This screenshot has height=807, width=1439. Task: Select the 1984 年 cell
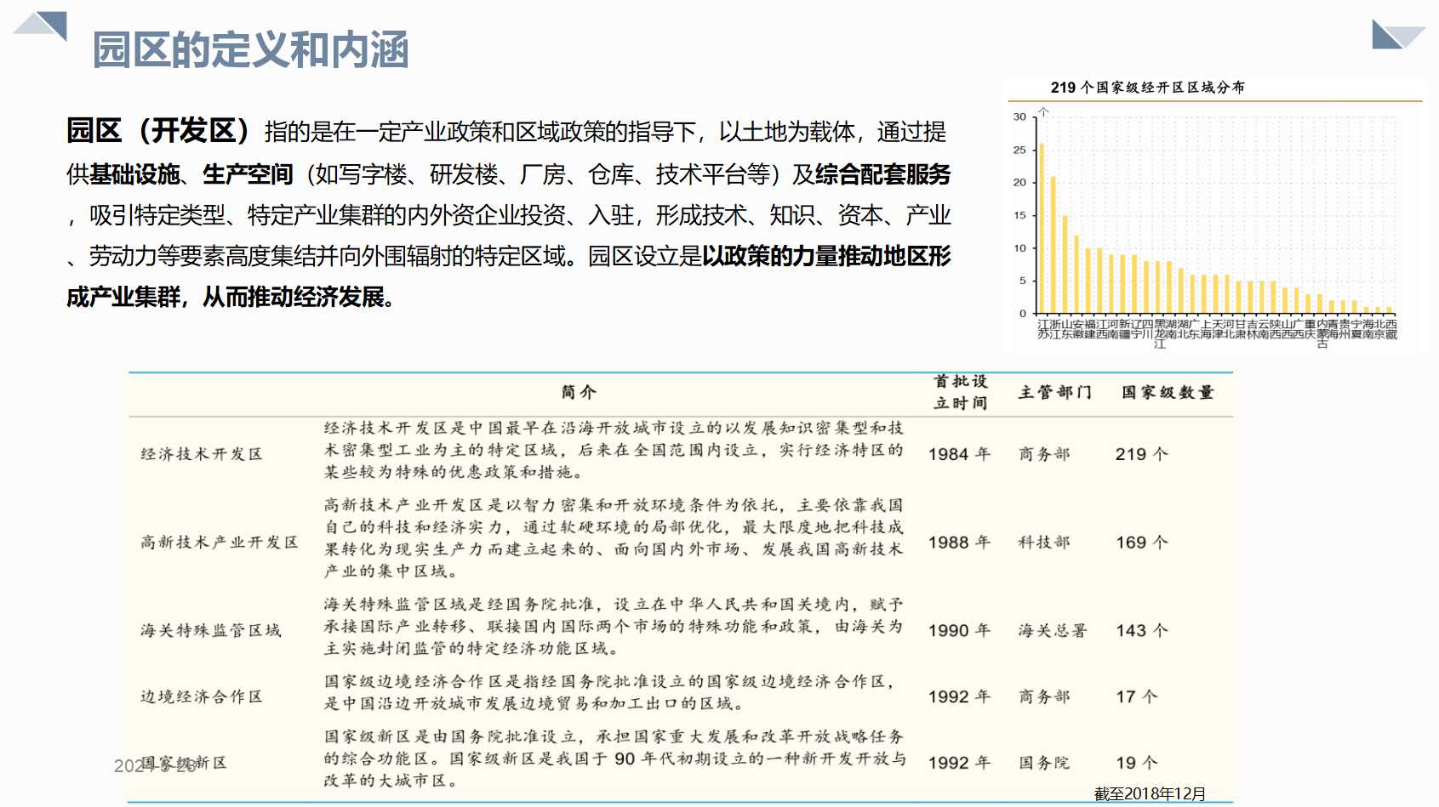tap(960, 454)
